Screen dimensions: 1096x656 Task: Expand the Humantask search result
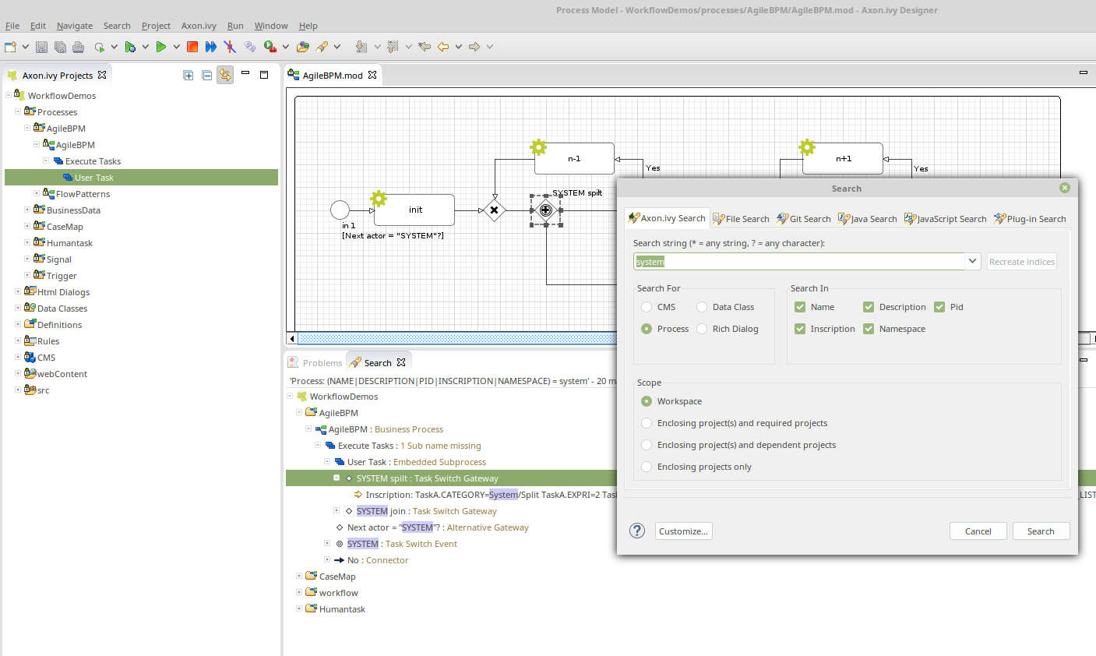pyautogui.click(x=299, y=608)
